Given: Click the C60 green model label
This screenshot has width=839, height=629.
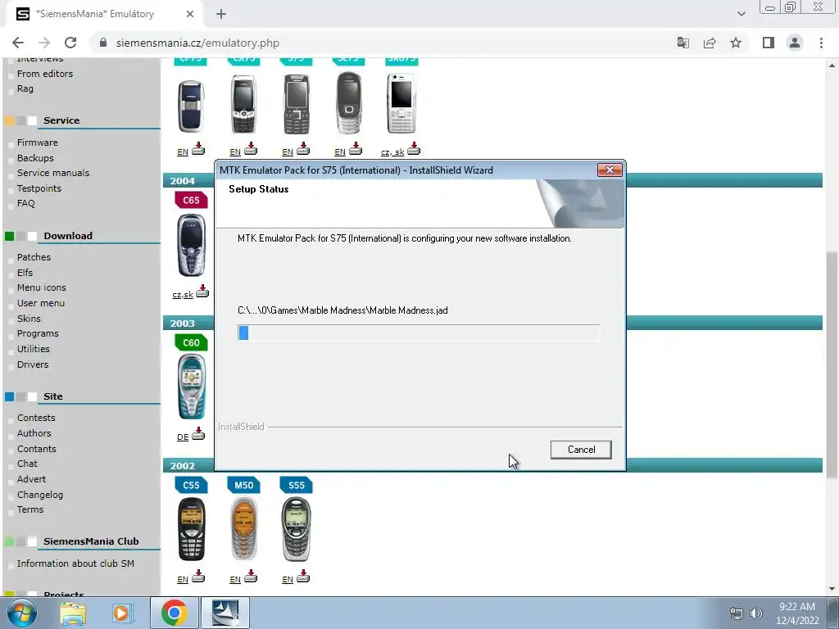Looking at the screenshot, I should (x=191, y=342).
